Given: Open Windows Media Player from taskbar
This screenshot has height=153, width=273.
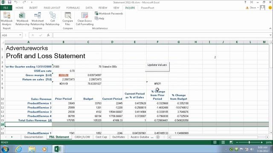Looking at the screenshot, I should [44, 149].
